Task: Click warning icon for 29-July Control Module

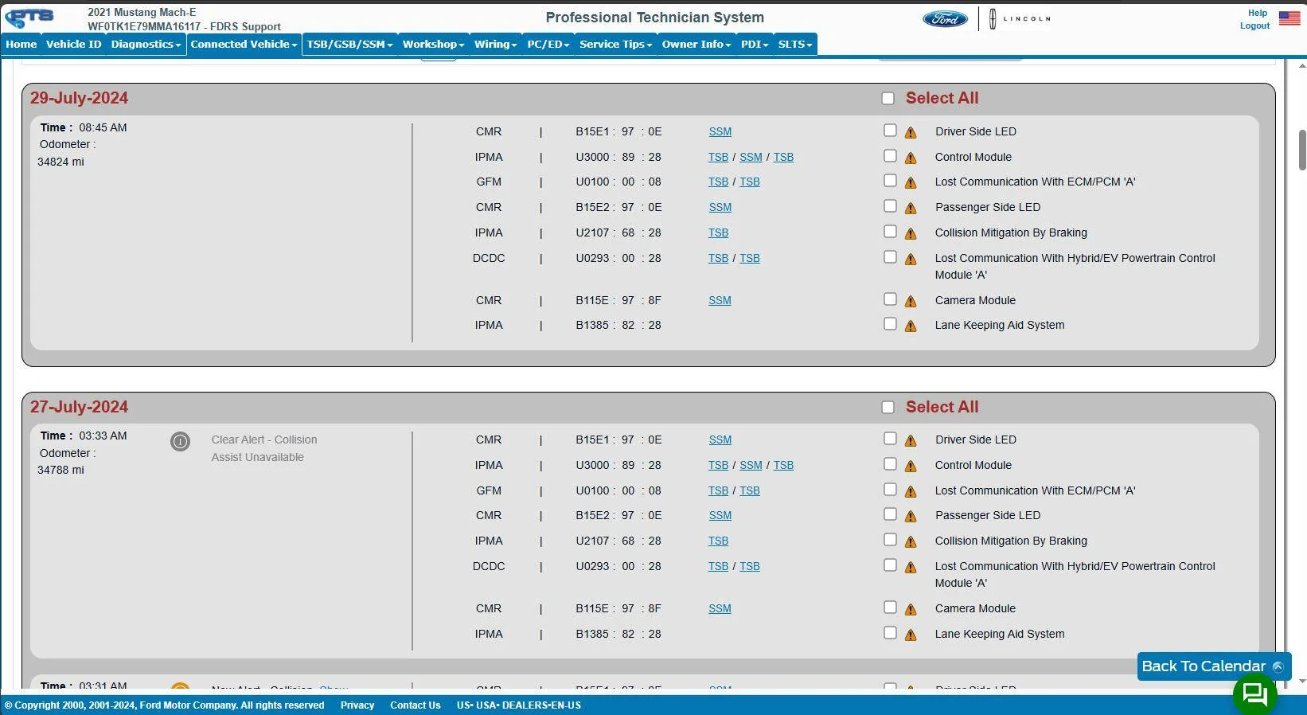Action: pyautogui.click(x=911, y=158)
